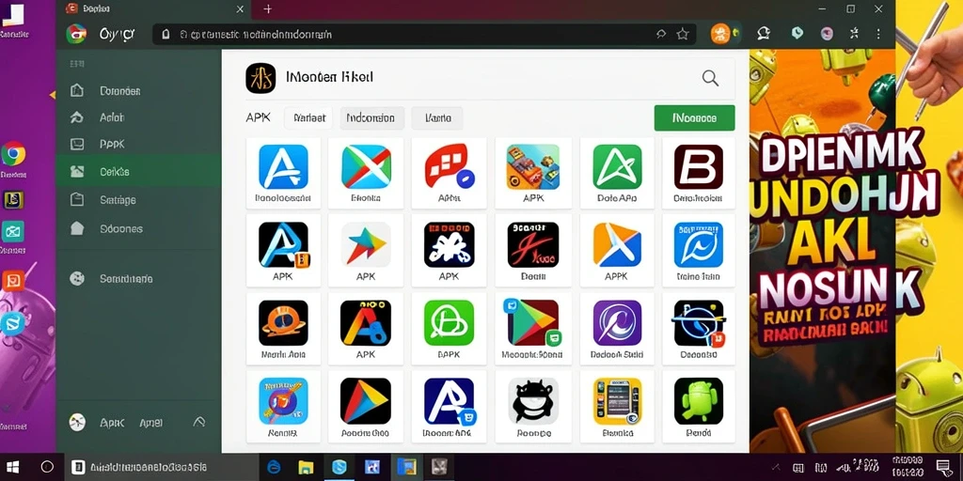The image size is (963, 481).
Task: Open File Explorer from the taskbar
Action: (x=306, y=467)
